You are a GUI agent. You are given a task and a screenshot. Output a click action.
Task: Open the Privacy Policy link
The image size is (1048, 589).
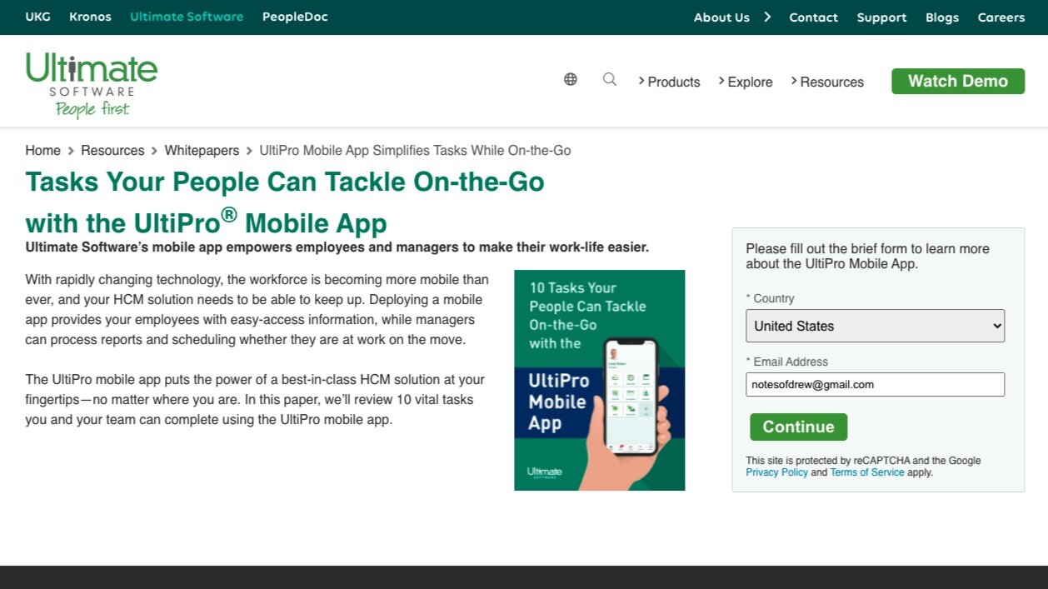click(776, 472)
